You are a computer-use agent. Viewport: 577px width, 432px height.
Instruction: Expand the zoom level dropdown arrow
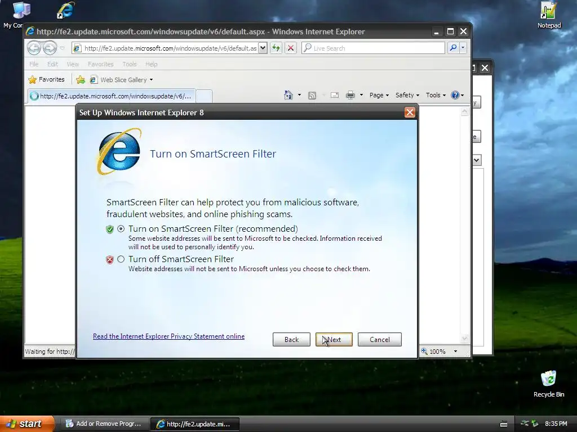(455, 352)
